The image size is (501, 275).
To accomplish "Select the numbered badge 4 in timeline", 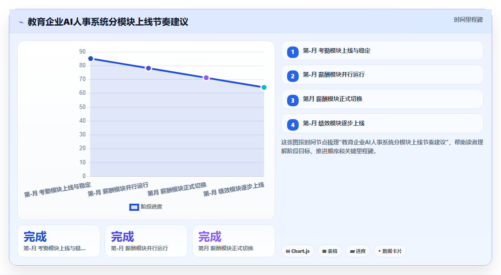I will pyautogui.click(x=293, y=125).
